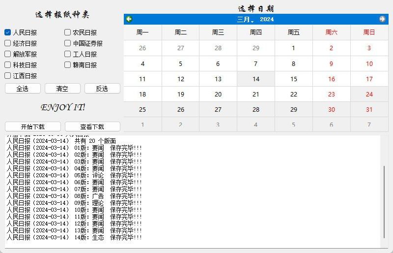
Task: Pick March 10 Sunday date
Action: pyautogui.click(x=369, y=63)
